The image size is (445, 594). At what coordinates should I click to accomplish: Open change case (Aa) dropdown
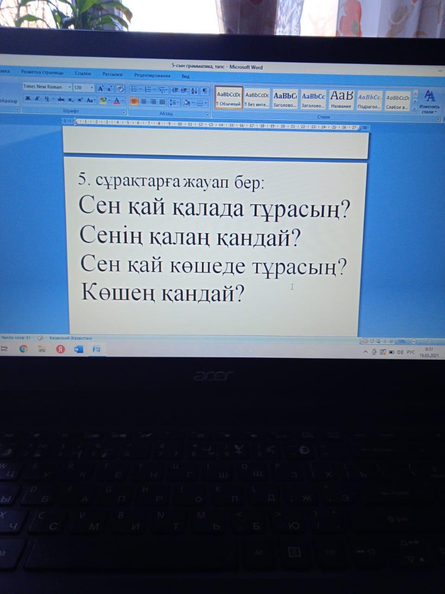pos(91,100)
